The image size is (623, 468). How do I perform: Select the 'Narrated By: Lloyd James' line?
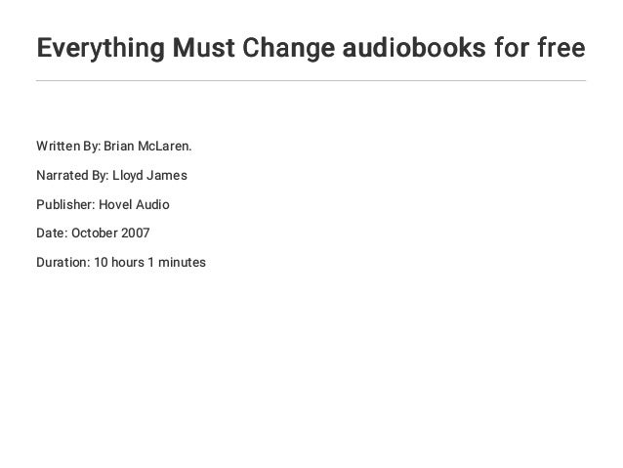(x=111, y=175)
